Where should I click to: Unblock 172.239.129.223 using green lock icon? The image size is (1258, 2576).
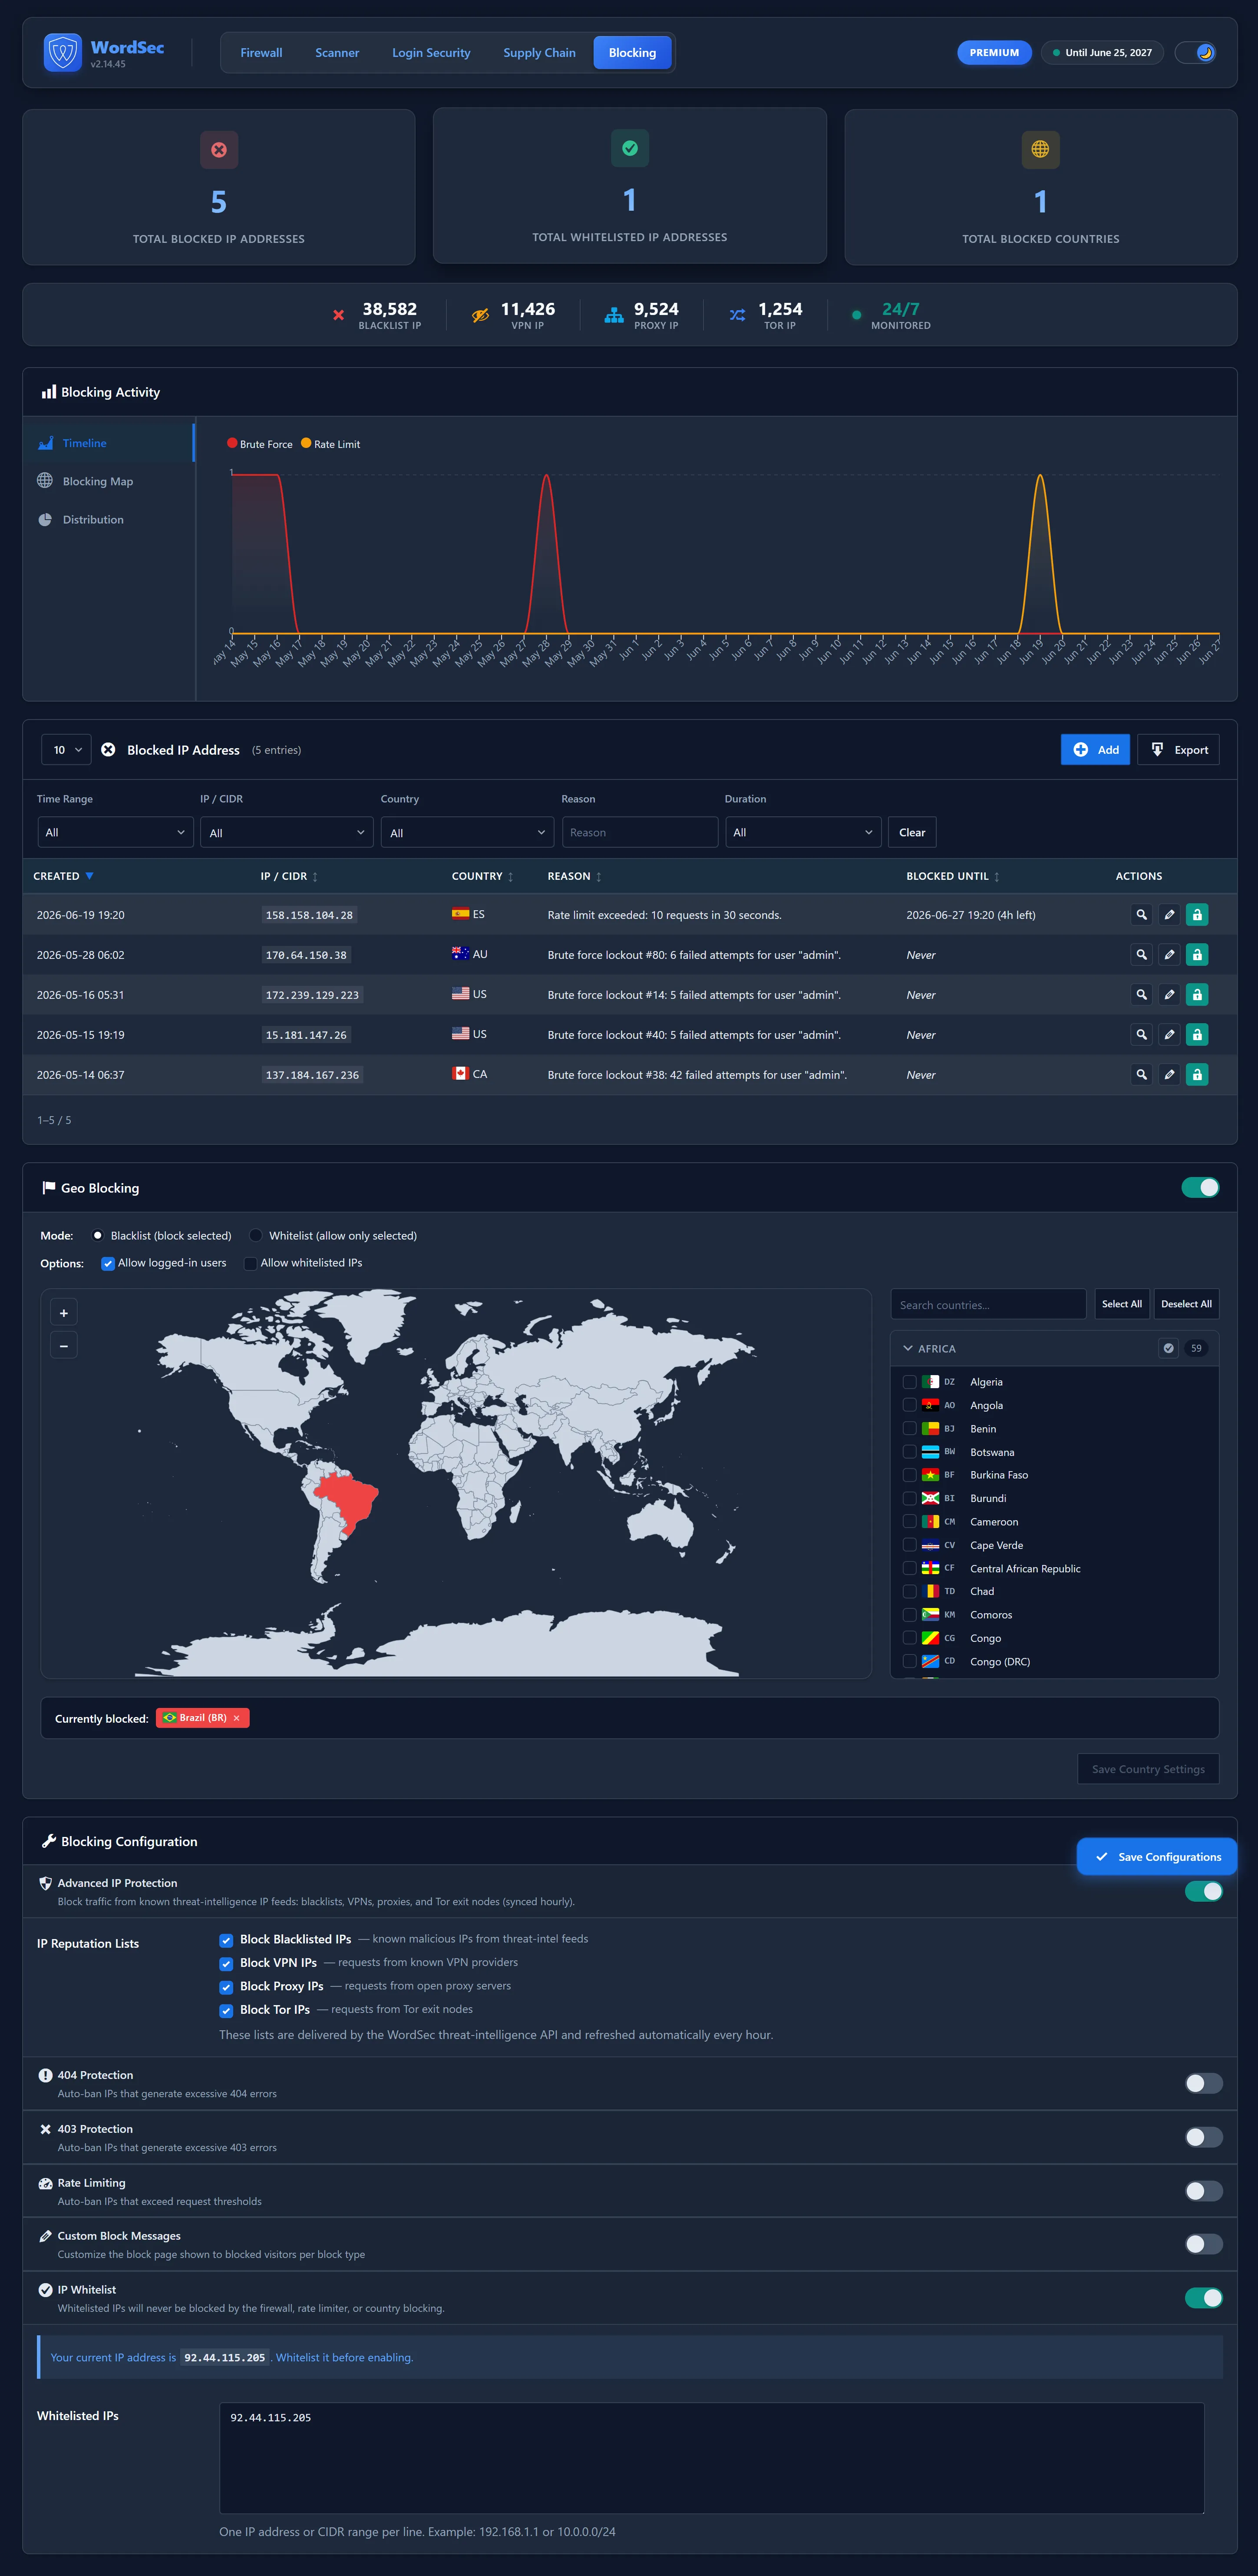coord(1197,995)
